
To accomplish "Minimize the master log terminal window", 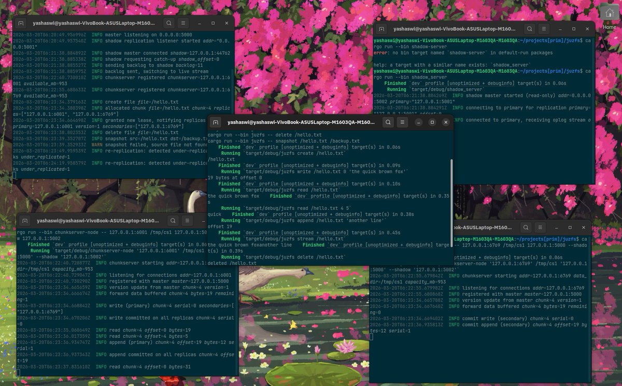I will point(199,23).
